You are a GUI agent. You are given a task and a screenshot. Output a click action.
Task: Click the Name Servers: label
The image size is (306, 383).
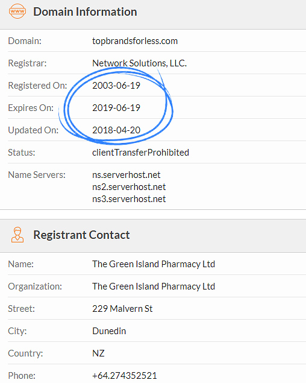point(37,175)
